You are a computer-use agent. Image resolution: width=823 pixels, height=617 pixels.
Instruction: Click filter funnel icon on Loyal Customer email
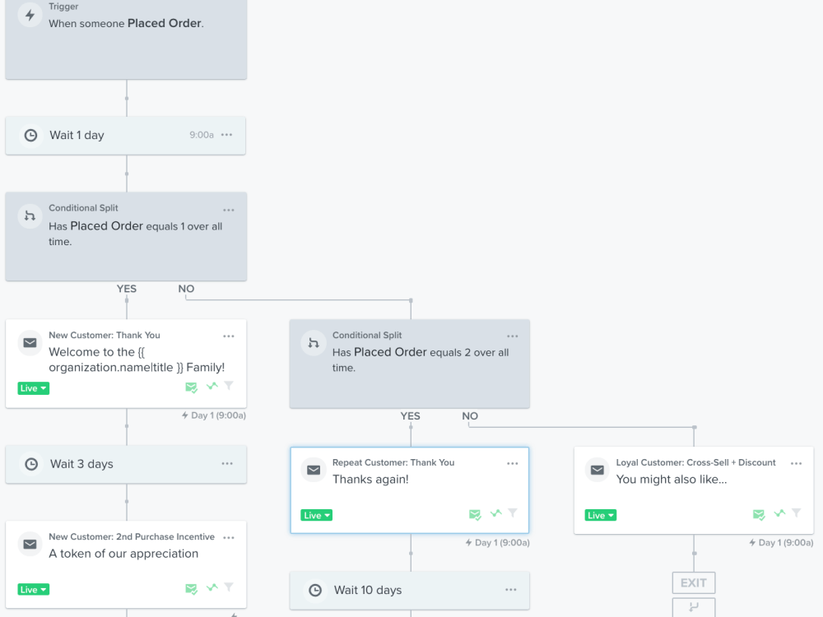click(797, 513)
